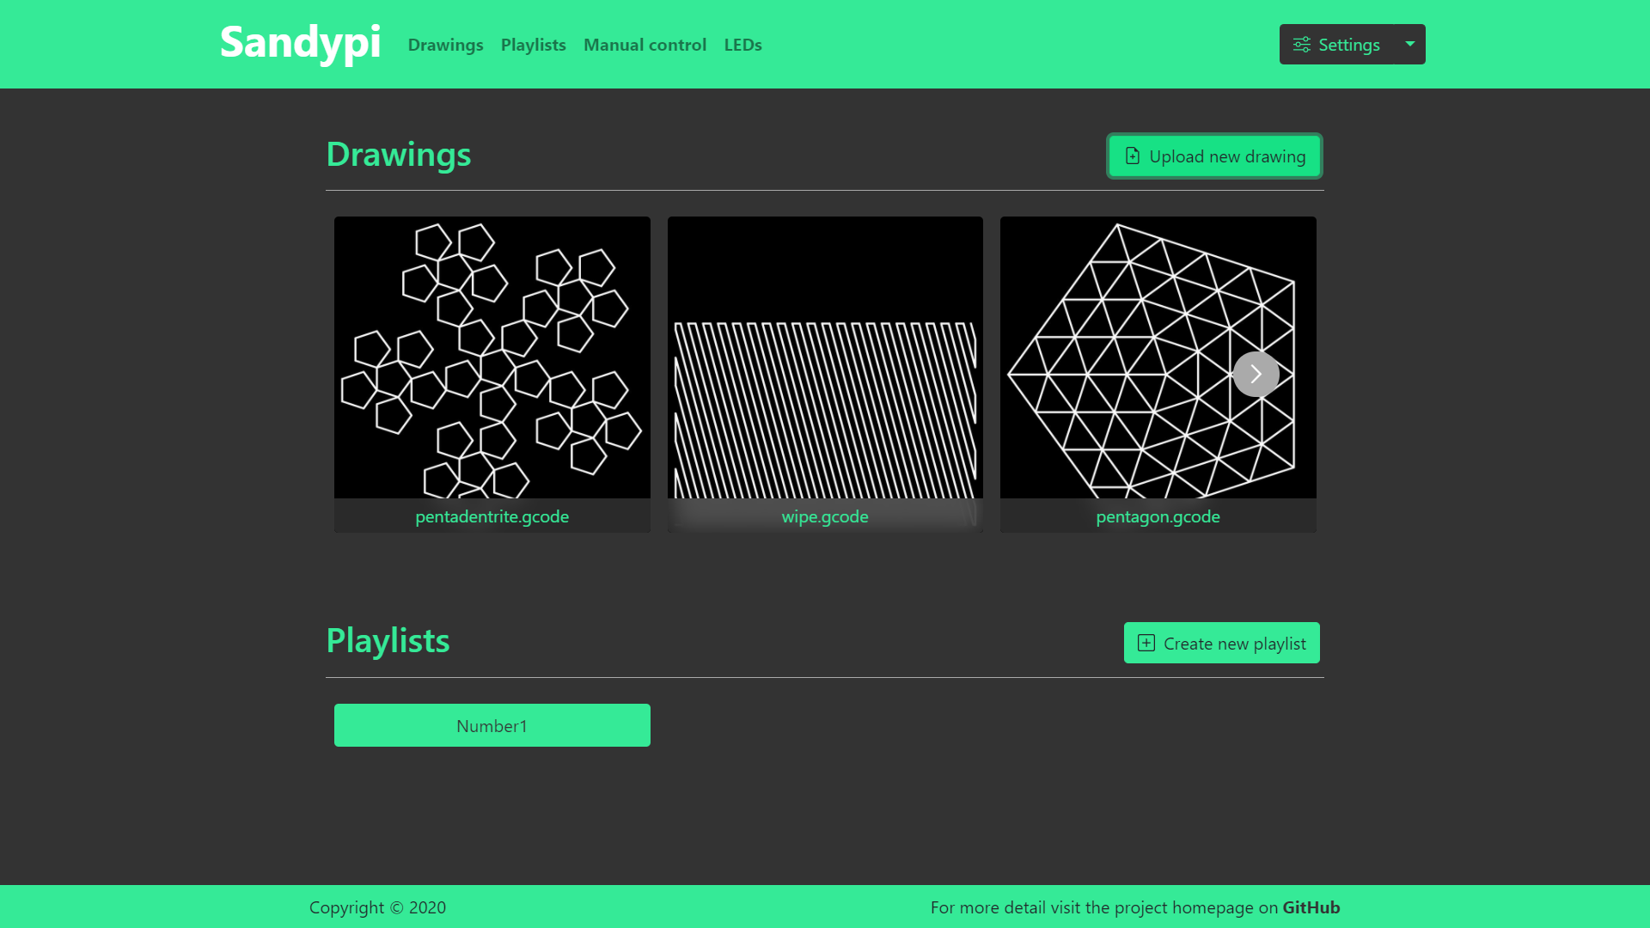
Task: Expand the Settings dropdown caret
Action: 1409,44
